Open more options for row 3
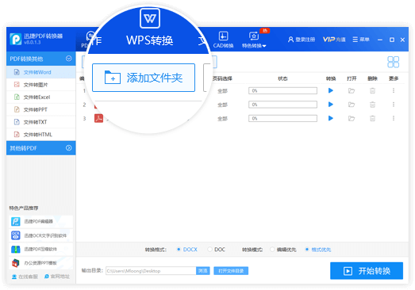This screenshot has height=290, width=415. 394,118
